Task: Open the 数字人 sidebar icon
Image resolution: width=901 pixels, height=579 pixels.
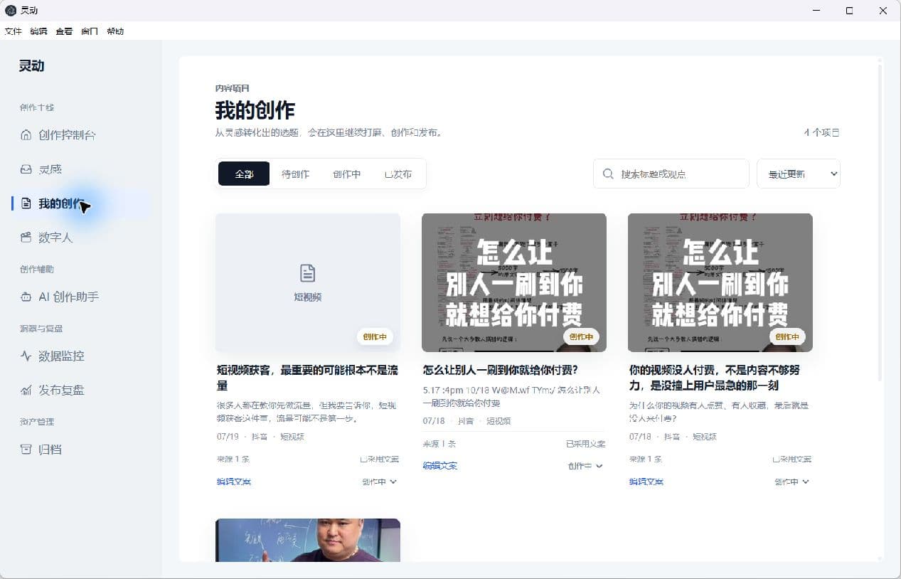Action: click(26, 238)
